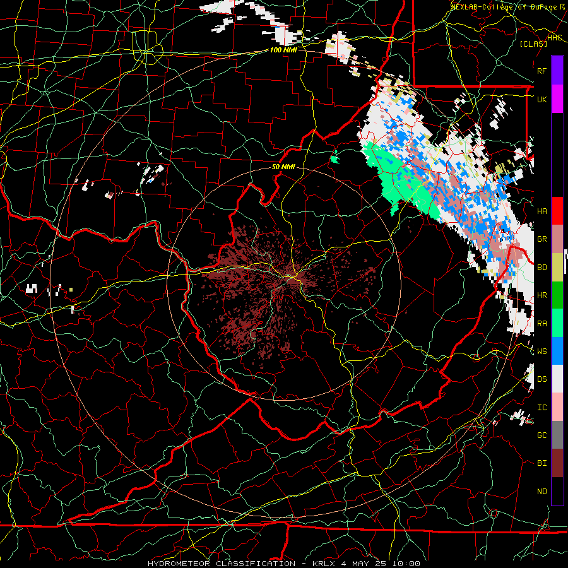
Task: Click the HR legend label
Action: pyautogui.click(x=541, y=295)
